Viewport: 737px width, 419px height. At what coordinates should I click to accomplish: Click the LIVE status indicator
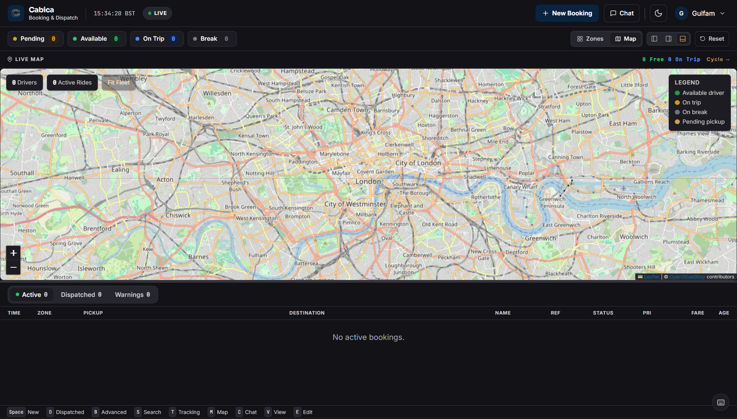click(157, 13)
